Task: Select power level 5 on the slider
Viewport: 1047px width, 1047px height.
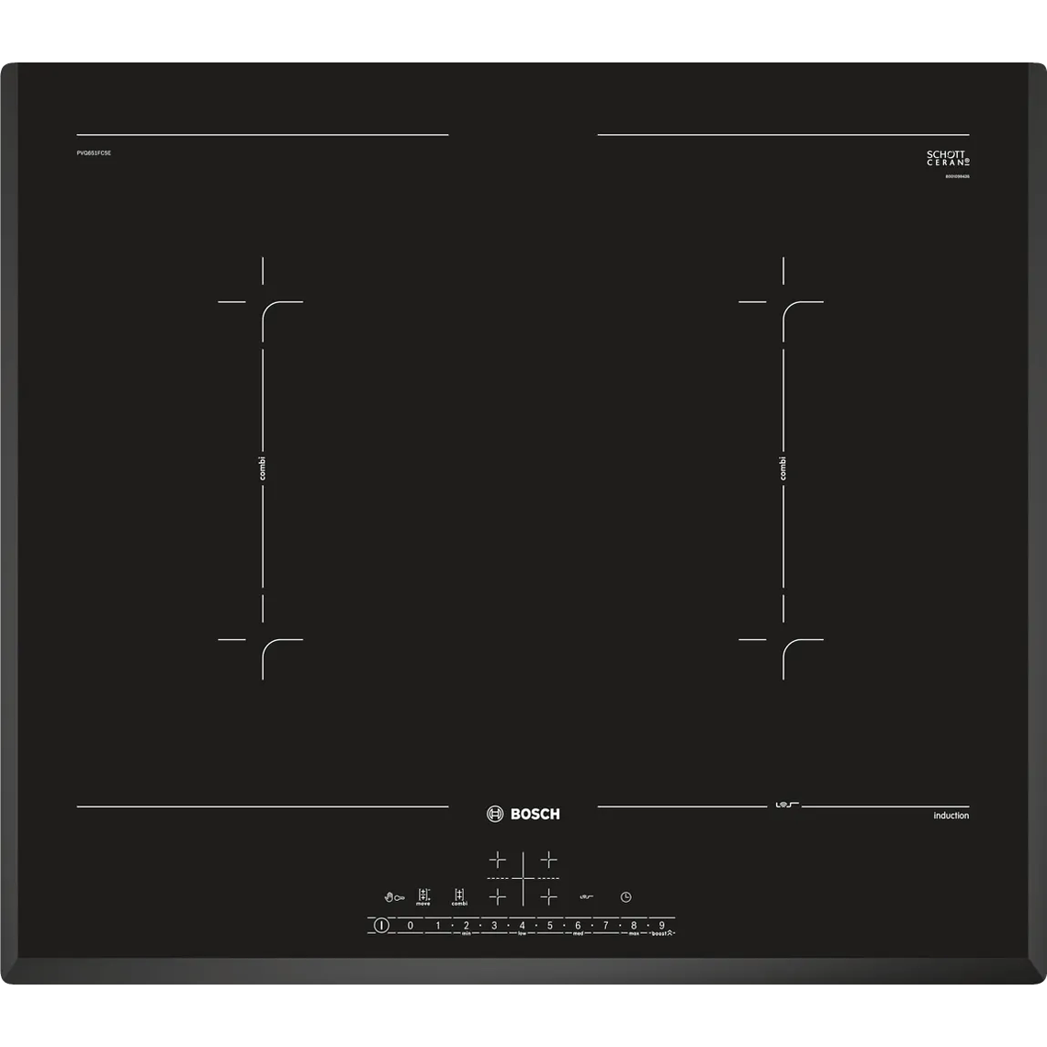Action: [x=549, y=924]
